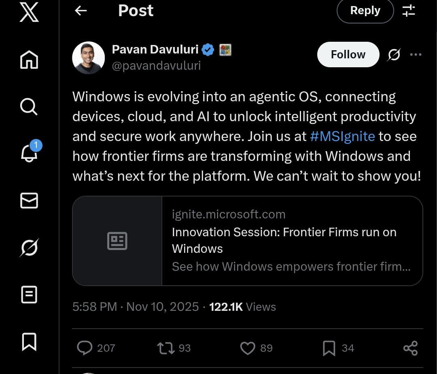Open the share post menu
Viewport: 437px width, 374px height.
[x=410, y=348]
